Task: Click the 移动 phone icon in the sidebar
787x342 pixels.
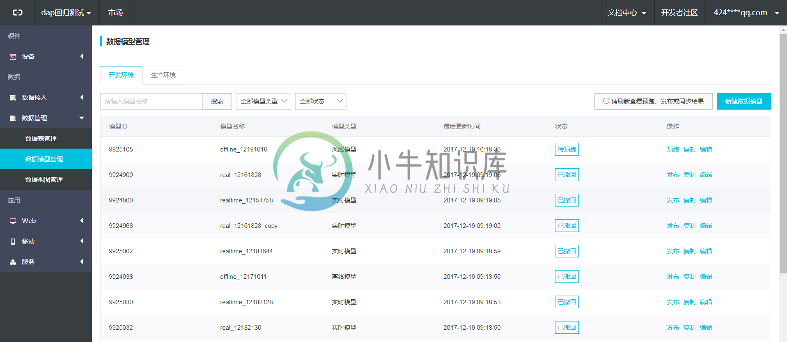Action: [13, 241]
